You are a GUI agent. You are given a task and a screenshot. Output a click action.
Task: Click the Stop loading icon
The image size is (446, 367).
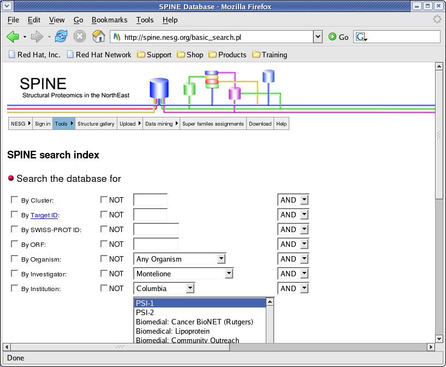[x=80, y=37]
